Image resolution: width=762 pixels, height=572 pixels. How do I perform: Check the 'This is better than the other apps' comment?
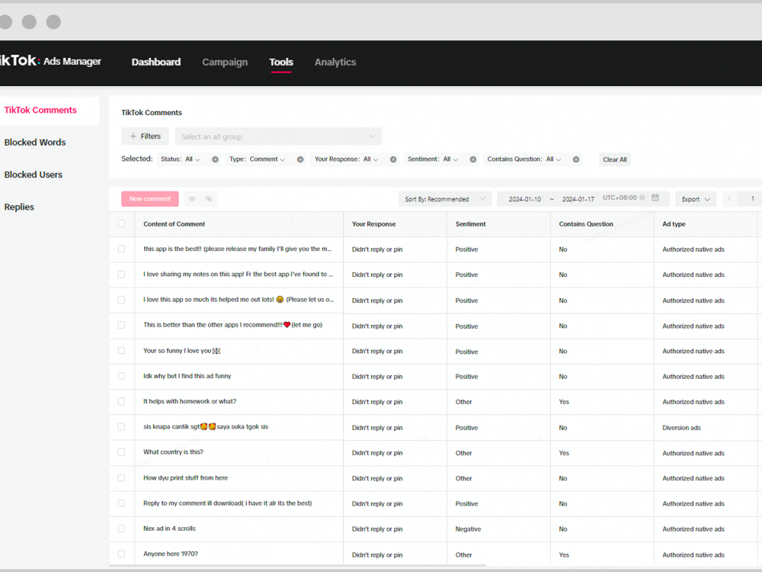[121, 325]
